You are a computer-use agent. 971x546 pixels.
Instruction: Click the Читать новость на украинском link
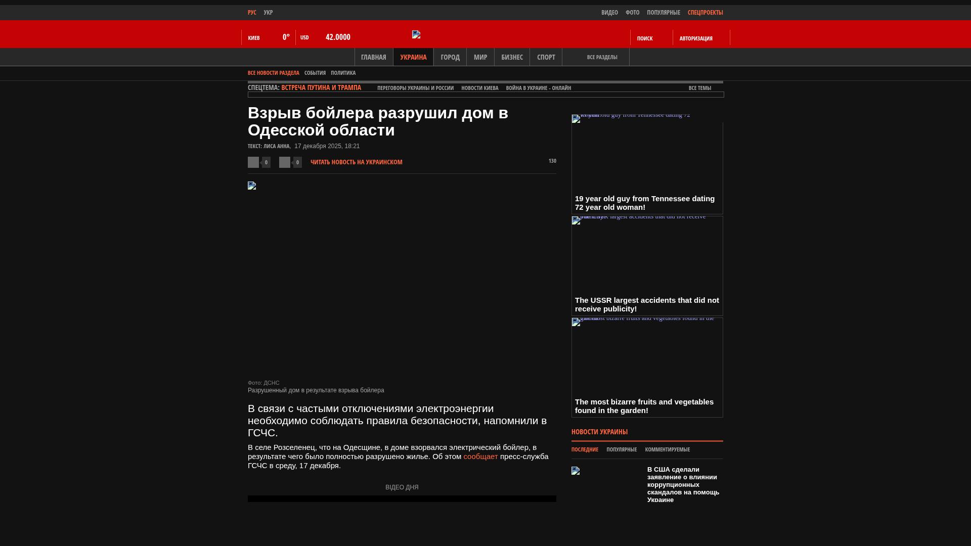[357, 162]
